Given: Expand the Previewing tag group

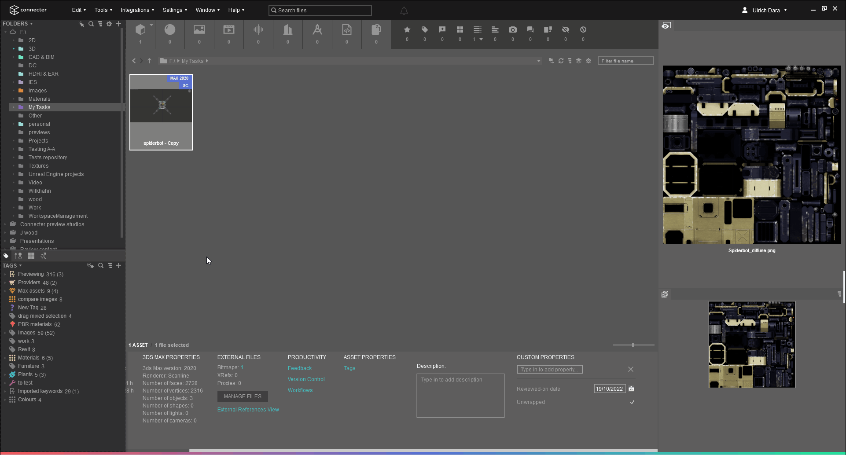Looking at the screenshot, I should pos(5,274).
